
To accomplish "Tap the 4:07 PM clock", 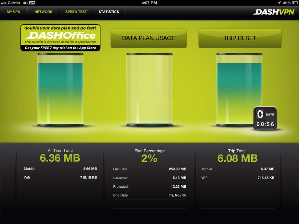I will [149, 3].
